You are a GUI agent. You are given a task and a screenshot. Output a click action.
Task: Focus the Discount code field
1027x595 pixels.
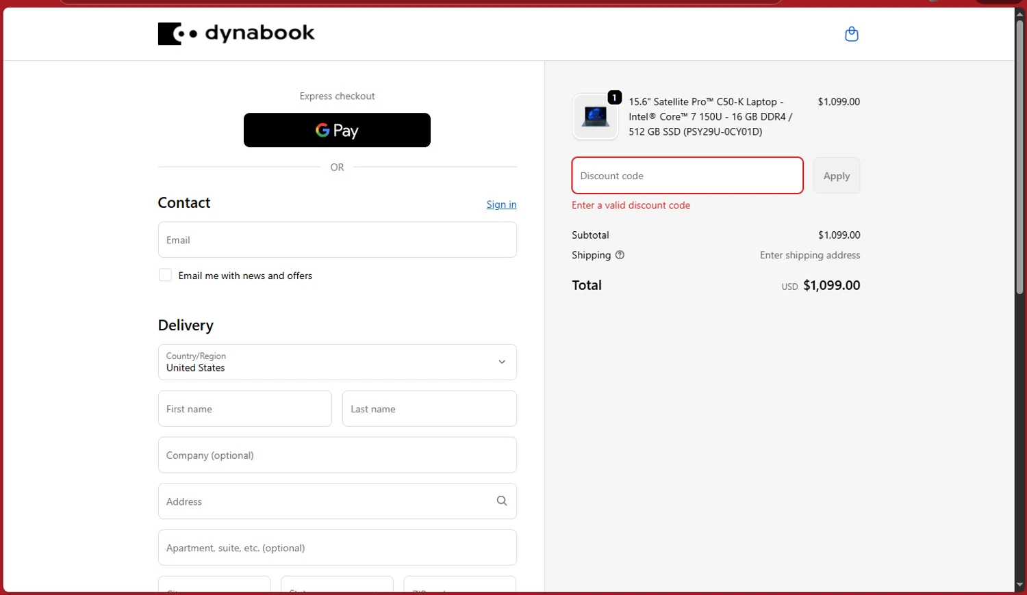tap(687, 176)
